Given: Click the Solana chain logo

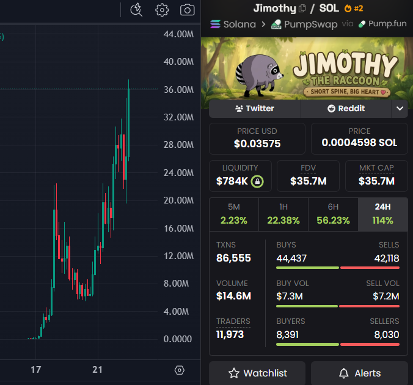Looking at the screenshot, I should click(215, 24).
